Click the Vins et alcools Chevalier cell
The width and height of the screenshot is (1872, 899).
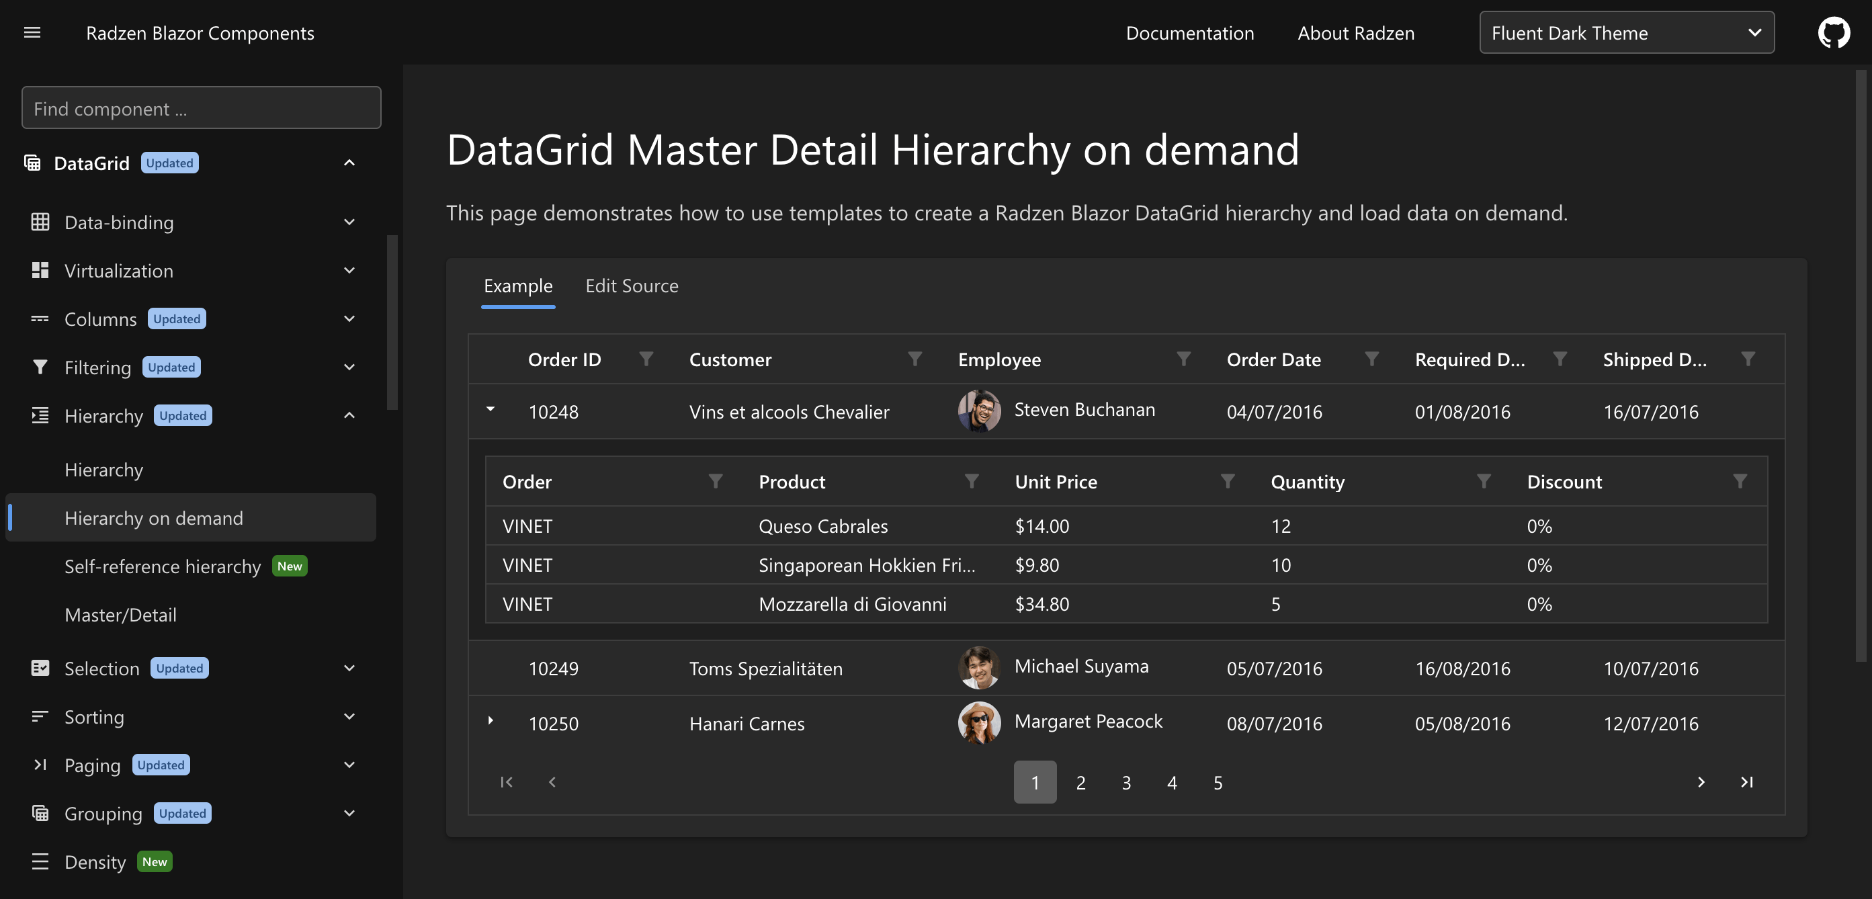(806, 411)
